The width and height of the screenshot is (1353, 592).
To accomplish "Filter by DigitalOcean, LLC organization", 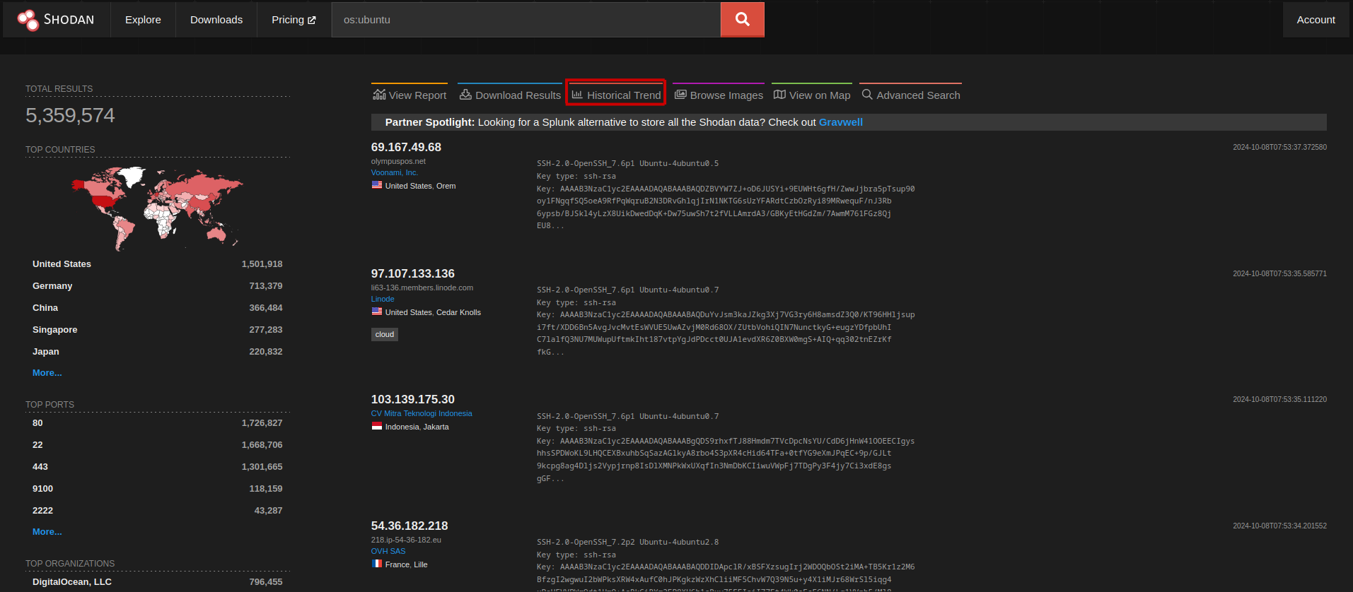I will (72, 582).
